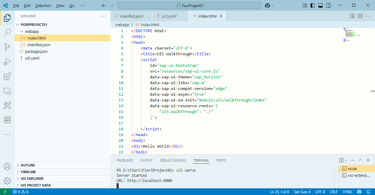Open the Copilot chat icon in the title bar
375x195 pixels.
pyautogui.click(x=267, y=5)
